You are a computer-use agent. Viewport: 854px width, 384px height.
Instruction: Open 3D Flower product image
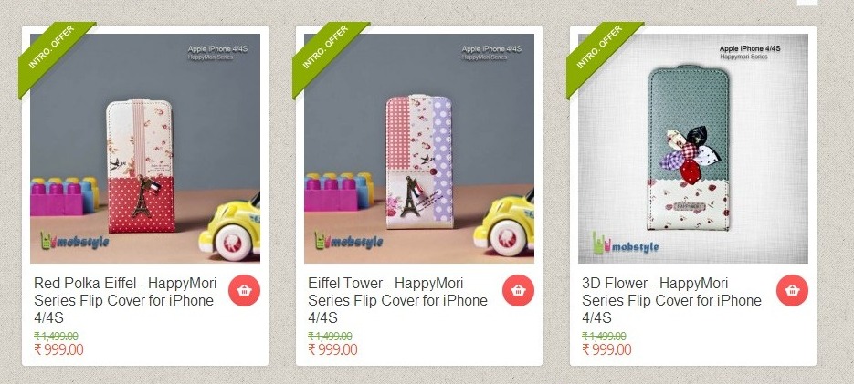[x=692, y=149]
